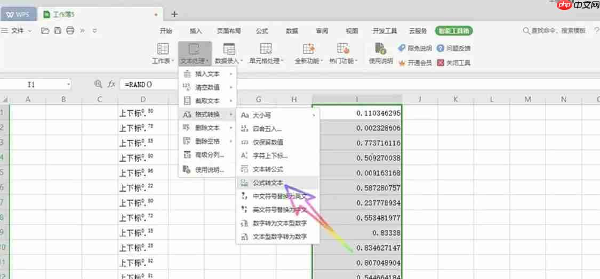Viewport: 600px width, 279px height.
Task: Click the fx insert function icon
Action: (x=111, y=84)
